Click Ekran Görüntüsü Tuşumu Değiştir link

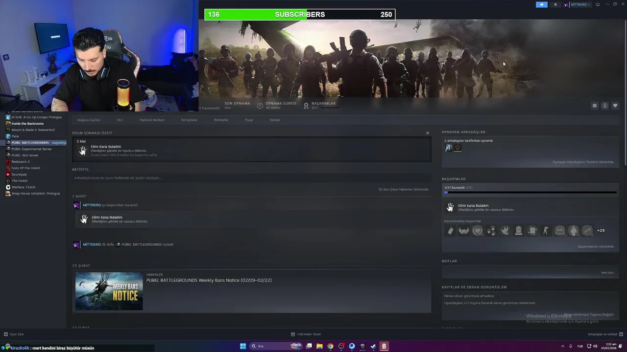[x=589, y=315]
